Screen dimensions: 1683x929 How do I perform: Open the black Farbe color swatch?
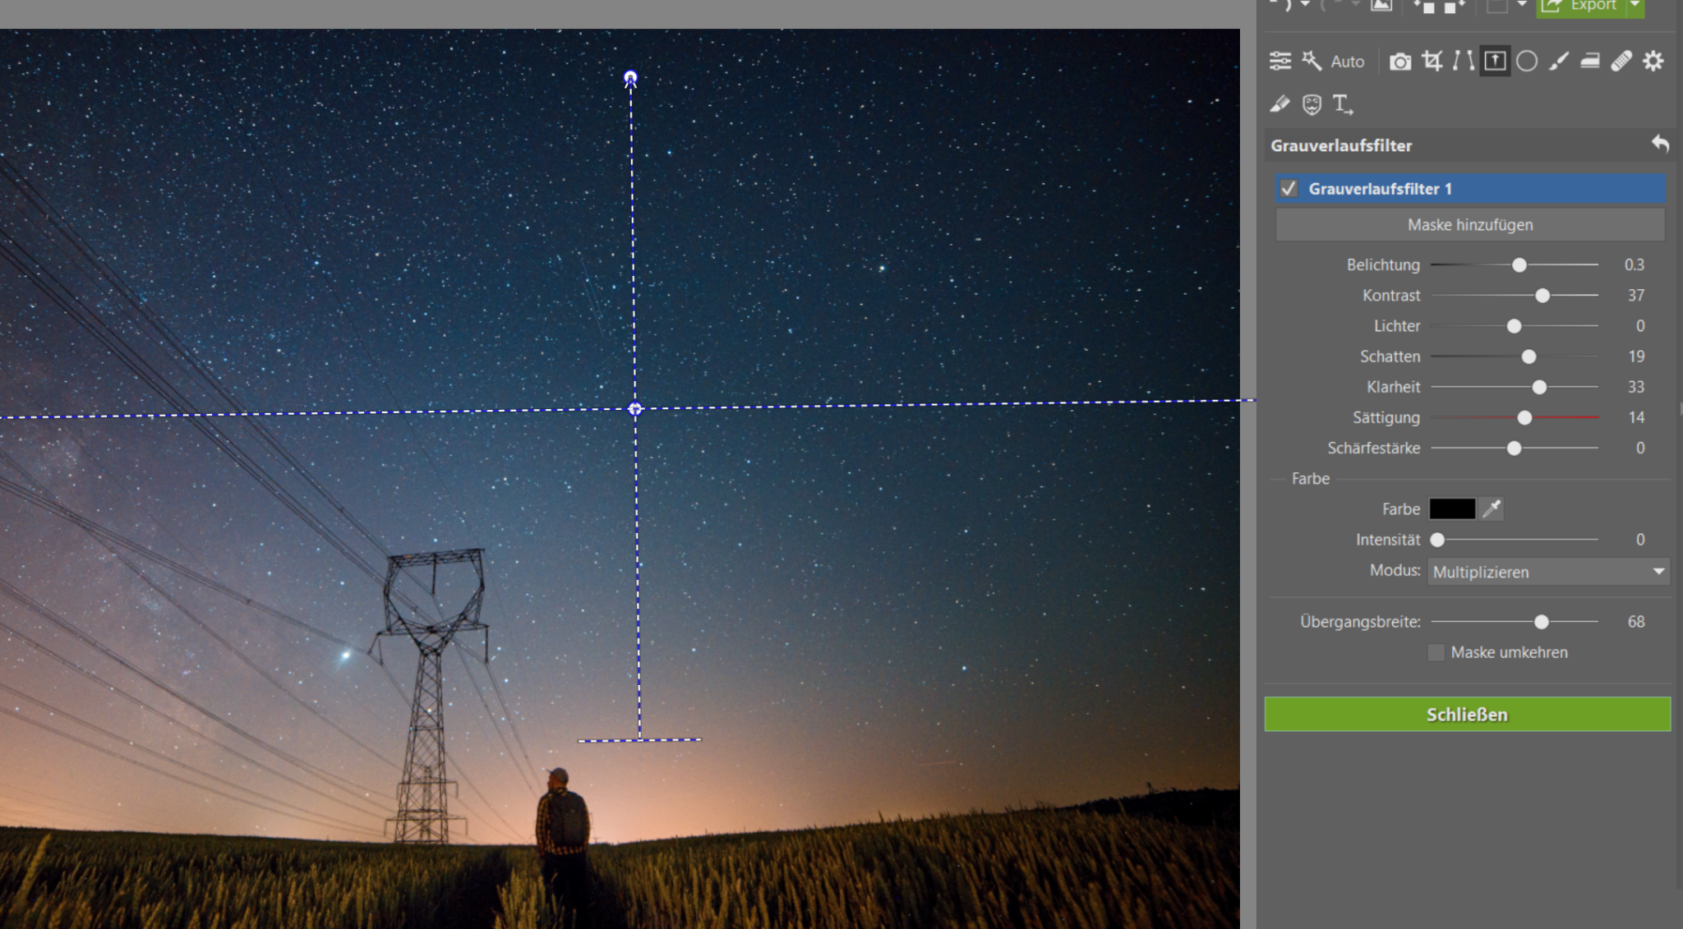[1452, 508]
